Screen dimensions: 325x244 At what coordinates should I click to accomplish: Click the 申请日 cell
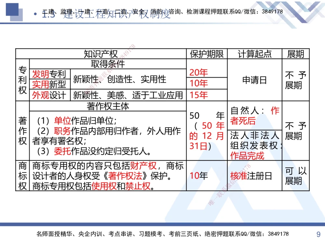pos(255,80)
